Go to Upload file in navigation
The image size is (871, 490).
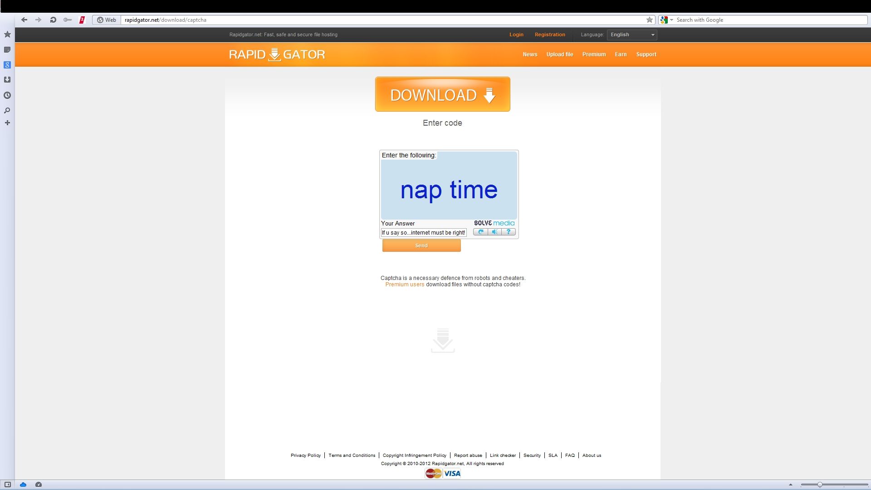(559, 54)
